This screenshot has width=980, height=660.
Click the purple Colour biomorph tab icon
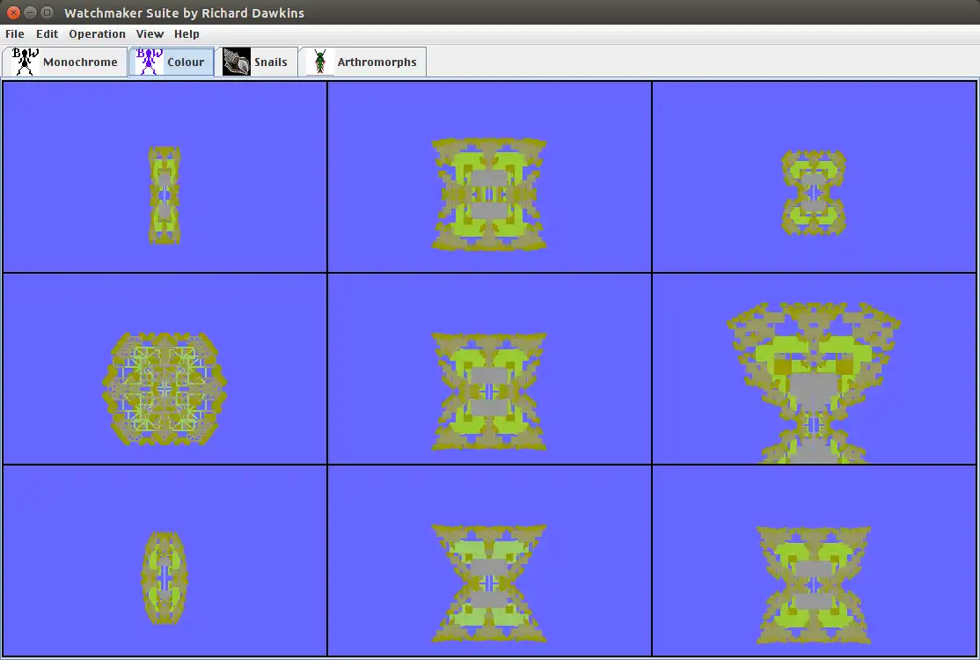150,62
